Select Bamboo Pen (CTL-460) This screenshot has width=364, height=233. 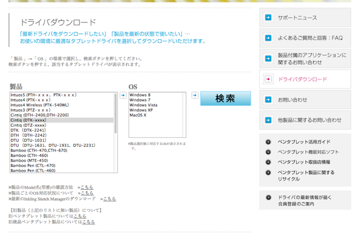click(62, 171)
